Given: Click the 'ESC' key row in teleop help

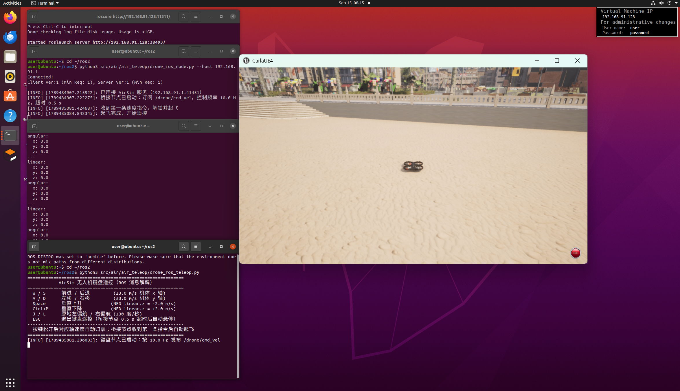Looking at the screenshot, I should tap(104, 319).
